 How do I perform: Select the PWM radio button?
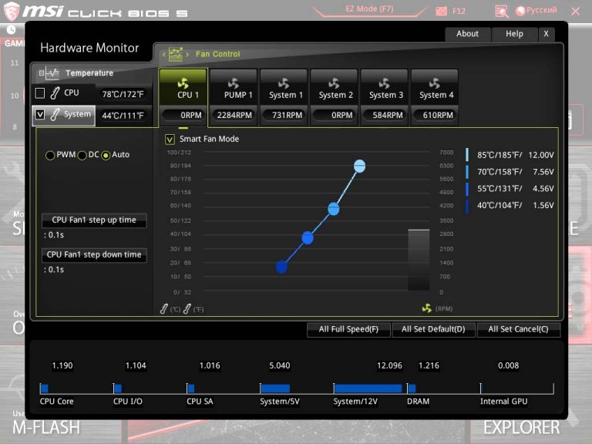coord(50,155)
